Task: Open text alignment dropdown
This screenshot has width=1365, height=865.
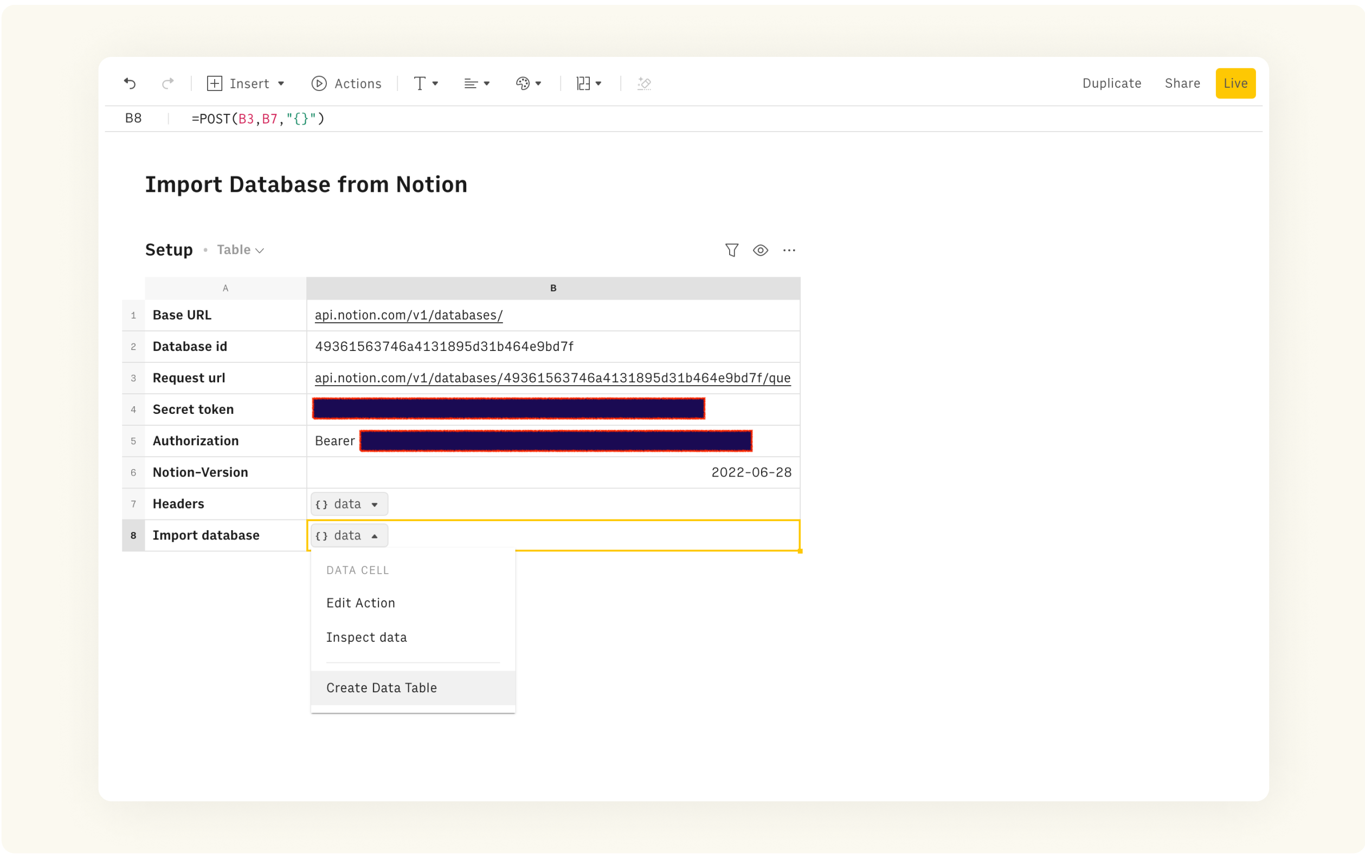Action: (477, 84)
